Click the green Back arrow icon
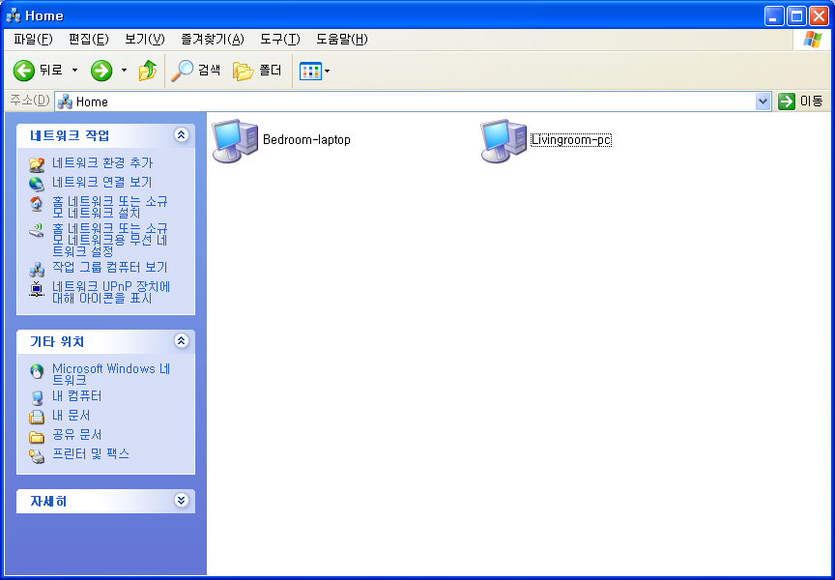The image size is (835, 580). coord(24,71)
